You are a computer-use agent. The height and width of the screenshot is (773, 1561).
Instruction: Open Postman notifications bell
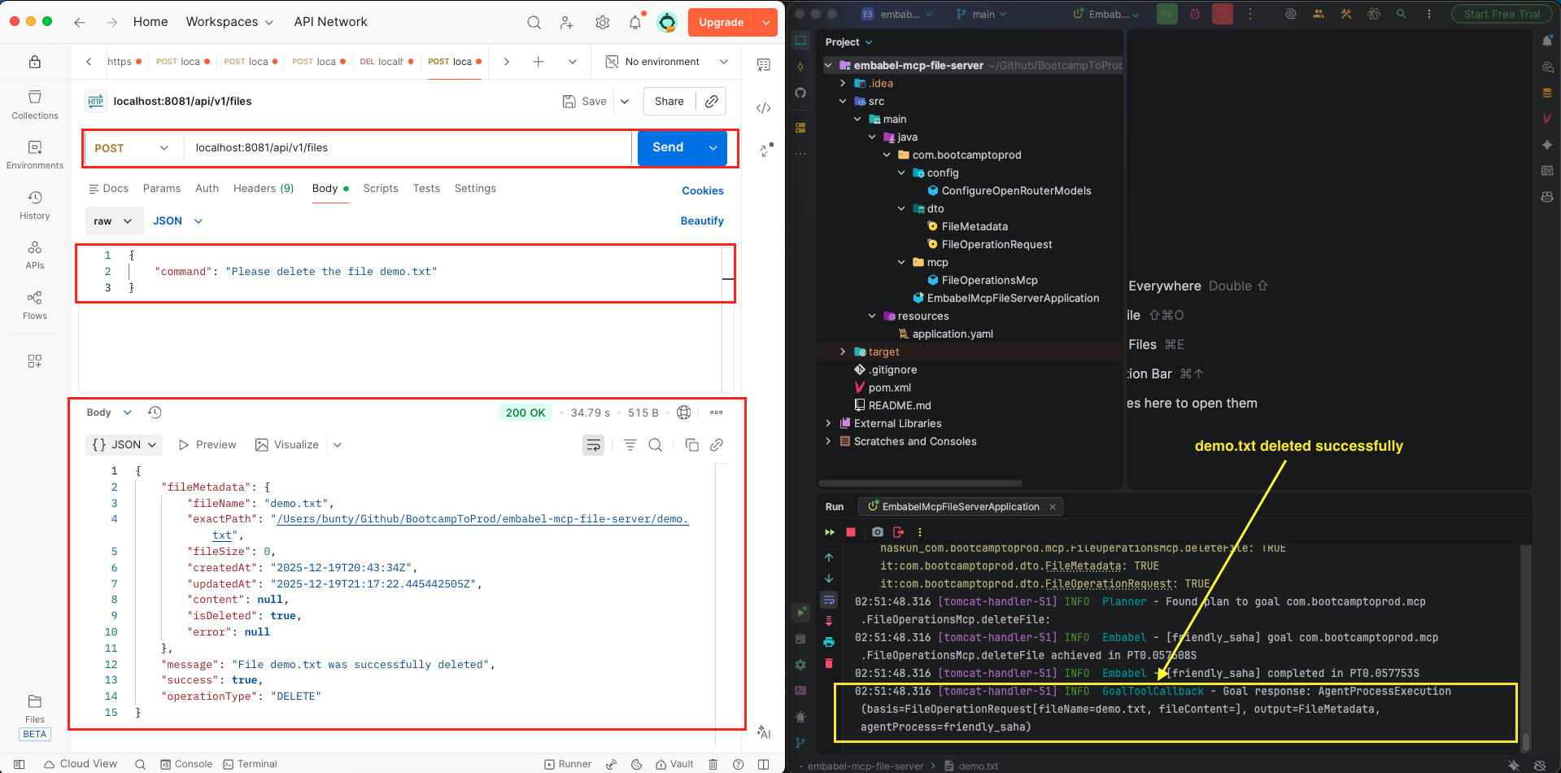coord(635,23)
